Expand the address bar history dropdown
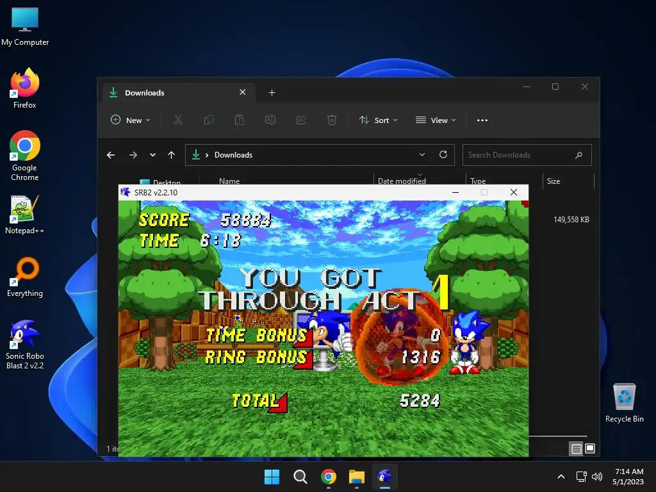This screenshot has height=492, width=656. point(422,154)
